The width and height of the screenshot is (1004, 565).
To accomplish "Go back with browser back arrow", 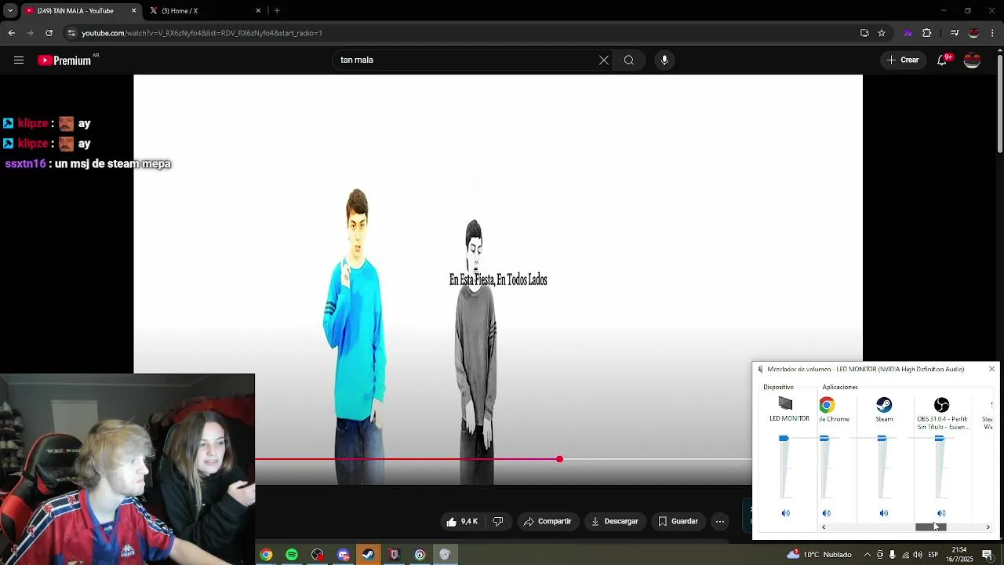I will (11, 33).
